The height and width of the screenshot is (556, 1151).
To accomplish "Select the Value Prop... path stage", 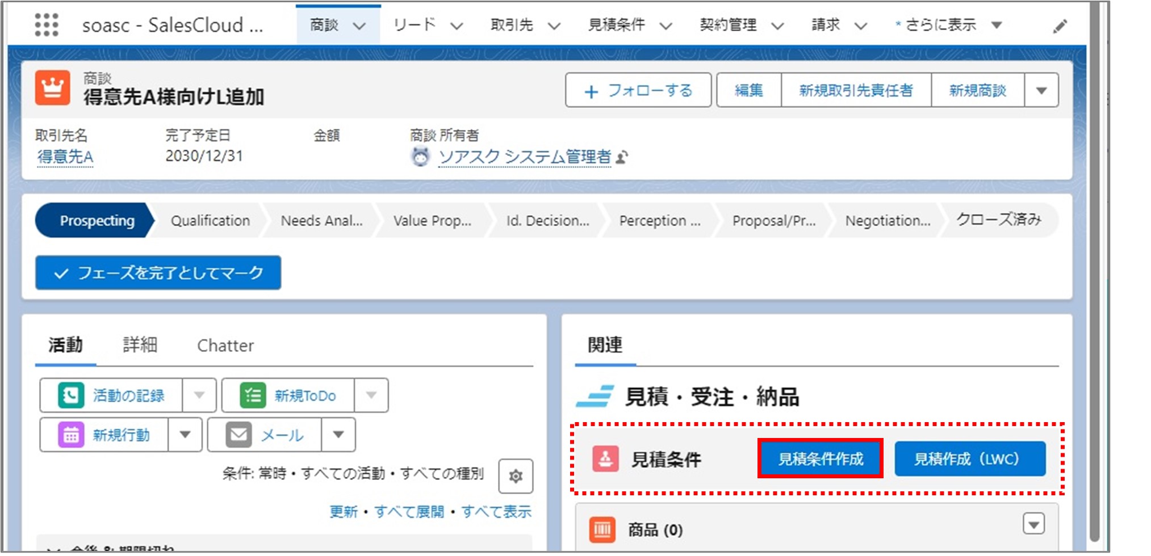I will point(432,220).
